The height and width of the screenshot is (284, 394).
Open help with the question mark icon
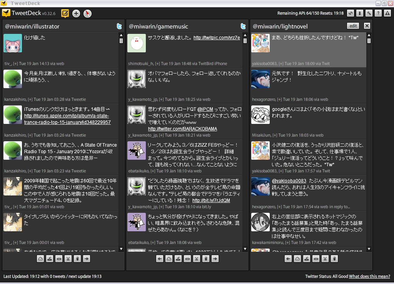point(378,13)
